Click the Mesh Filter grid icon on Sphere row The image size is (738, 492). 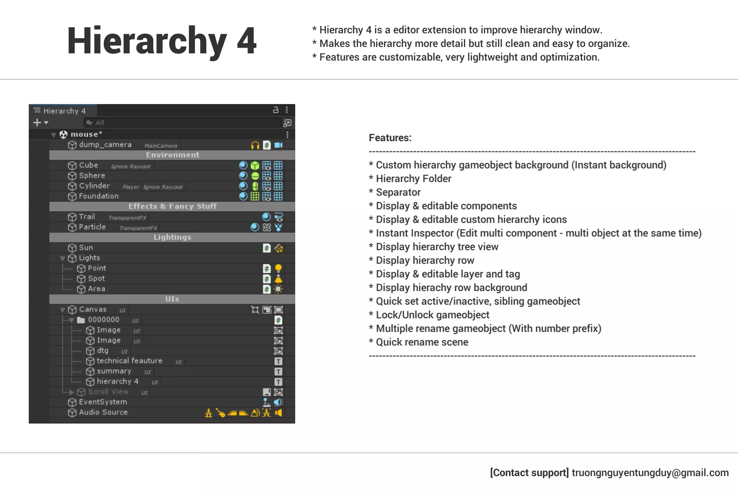point(278,176)
